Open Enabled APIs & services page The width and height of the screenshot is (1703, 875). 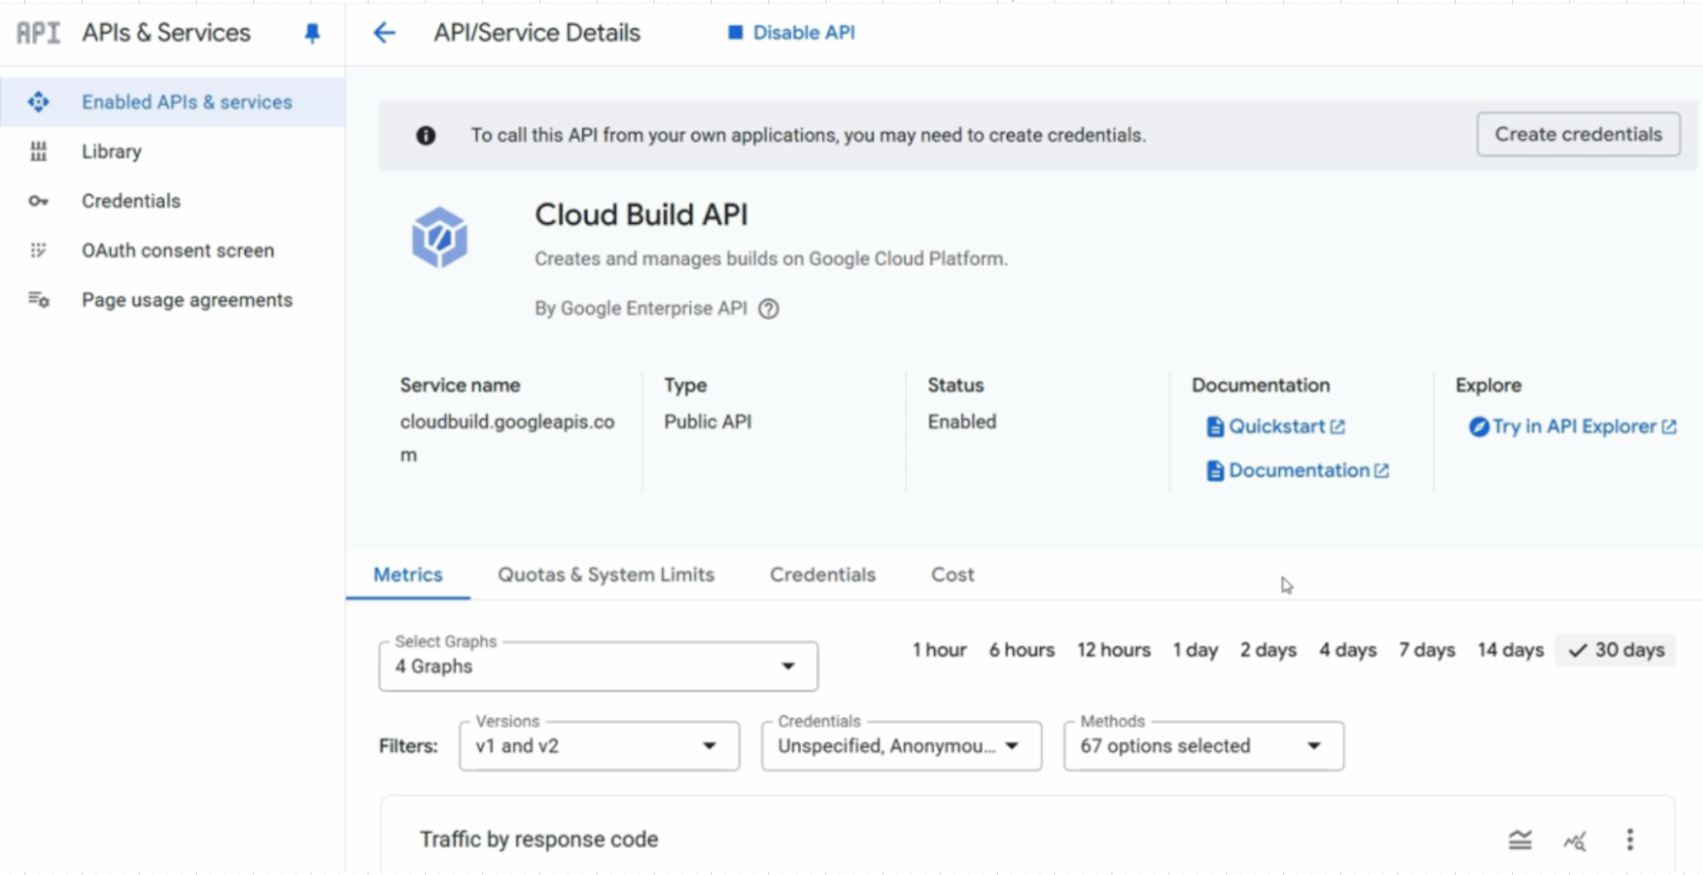coord(172,102)
